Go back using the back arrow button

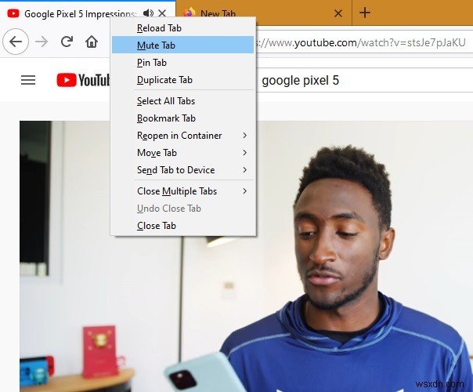[x=16, y=42]
